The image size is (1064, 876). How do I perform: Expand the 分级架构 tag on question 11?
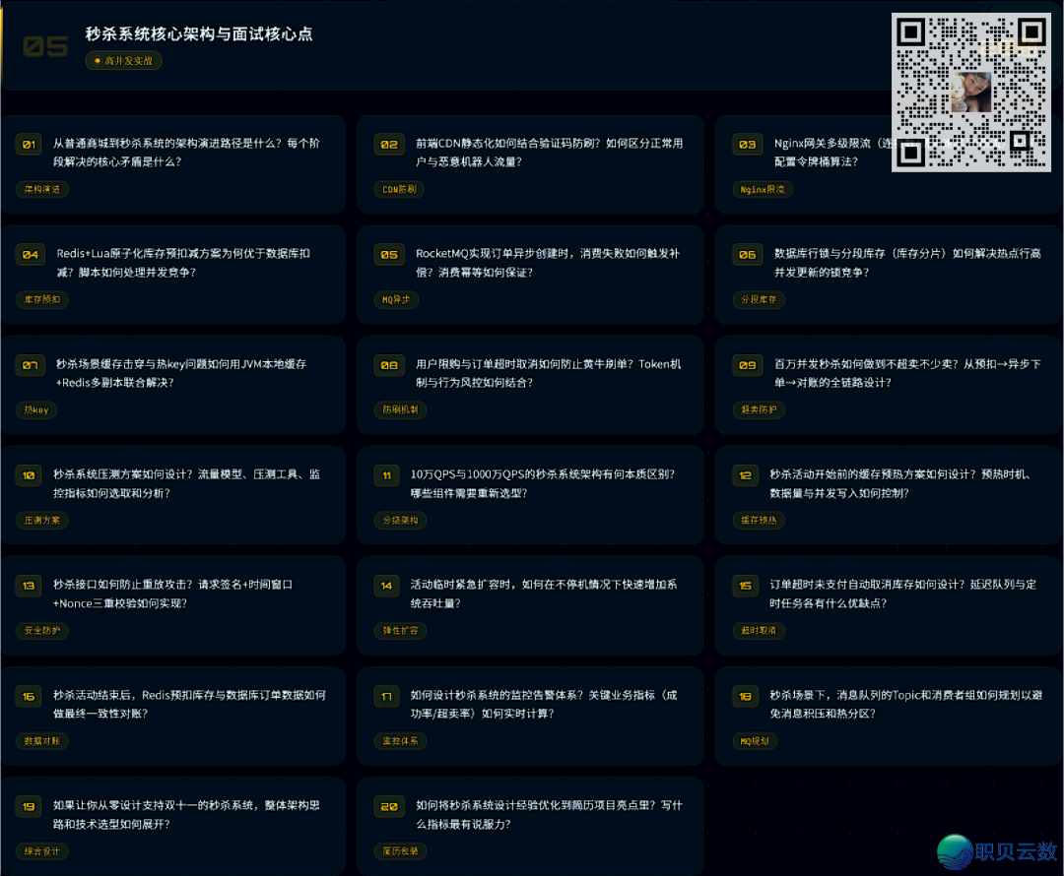[400, 521]
